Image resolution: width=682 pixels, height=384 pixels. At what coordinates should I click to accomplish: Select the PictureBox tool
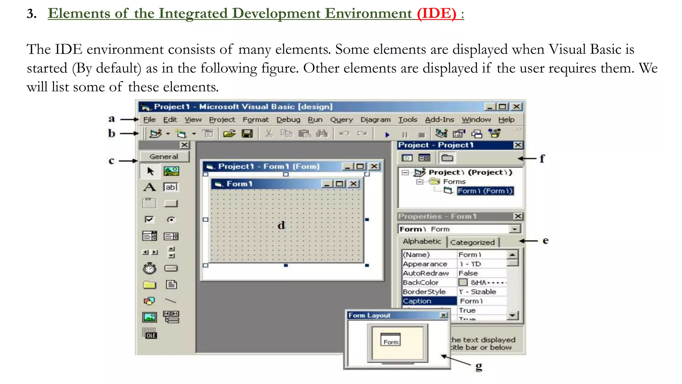coord(171,171)
